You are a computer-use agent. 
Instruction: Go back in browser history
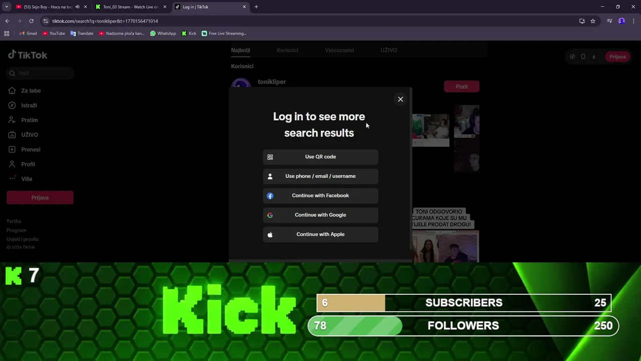pyautogui.click(x=7, y=21)
